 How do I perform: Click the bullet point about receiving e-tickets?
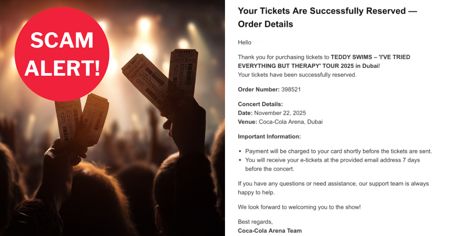[x=332, y=164]
